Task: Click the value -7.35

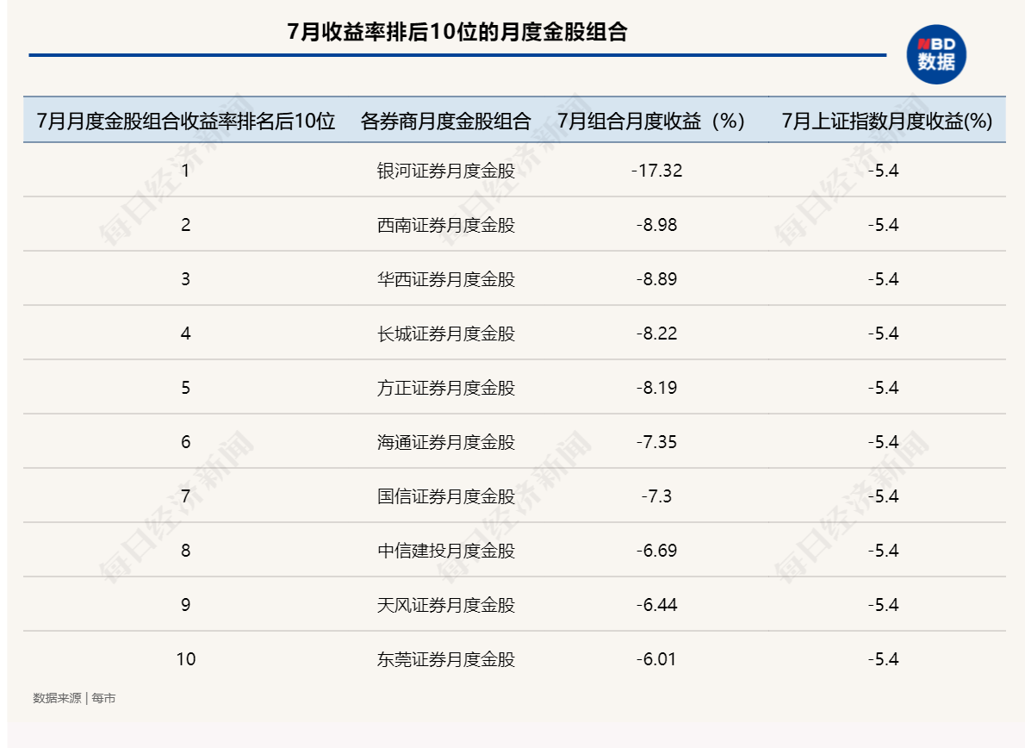Action: 657,442
